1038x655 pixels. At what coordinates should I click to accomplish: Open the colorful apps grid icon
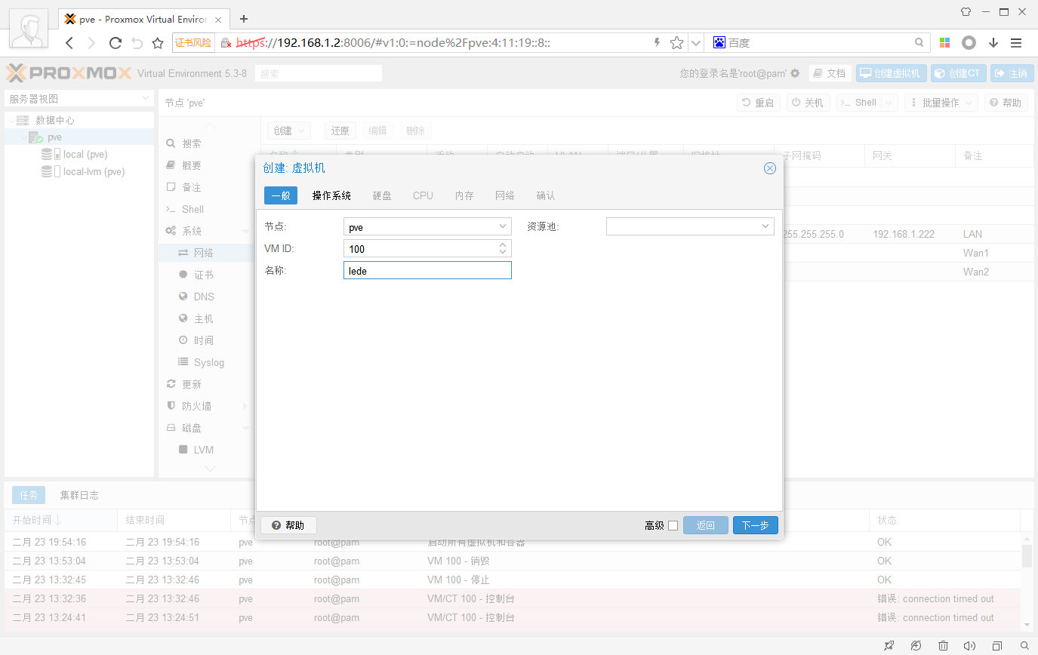click(944, 43)
